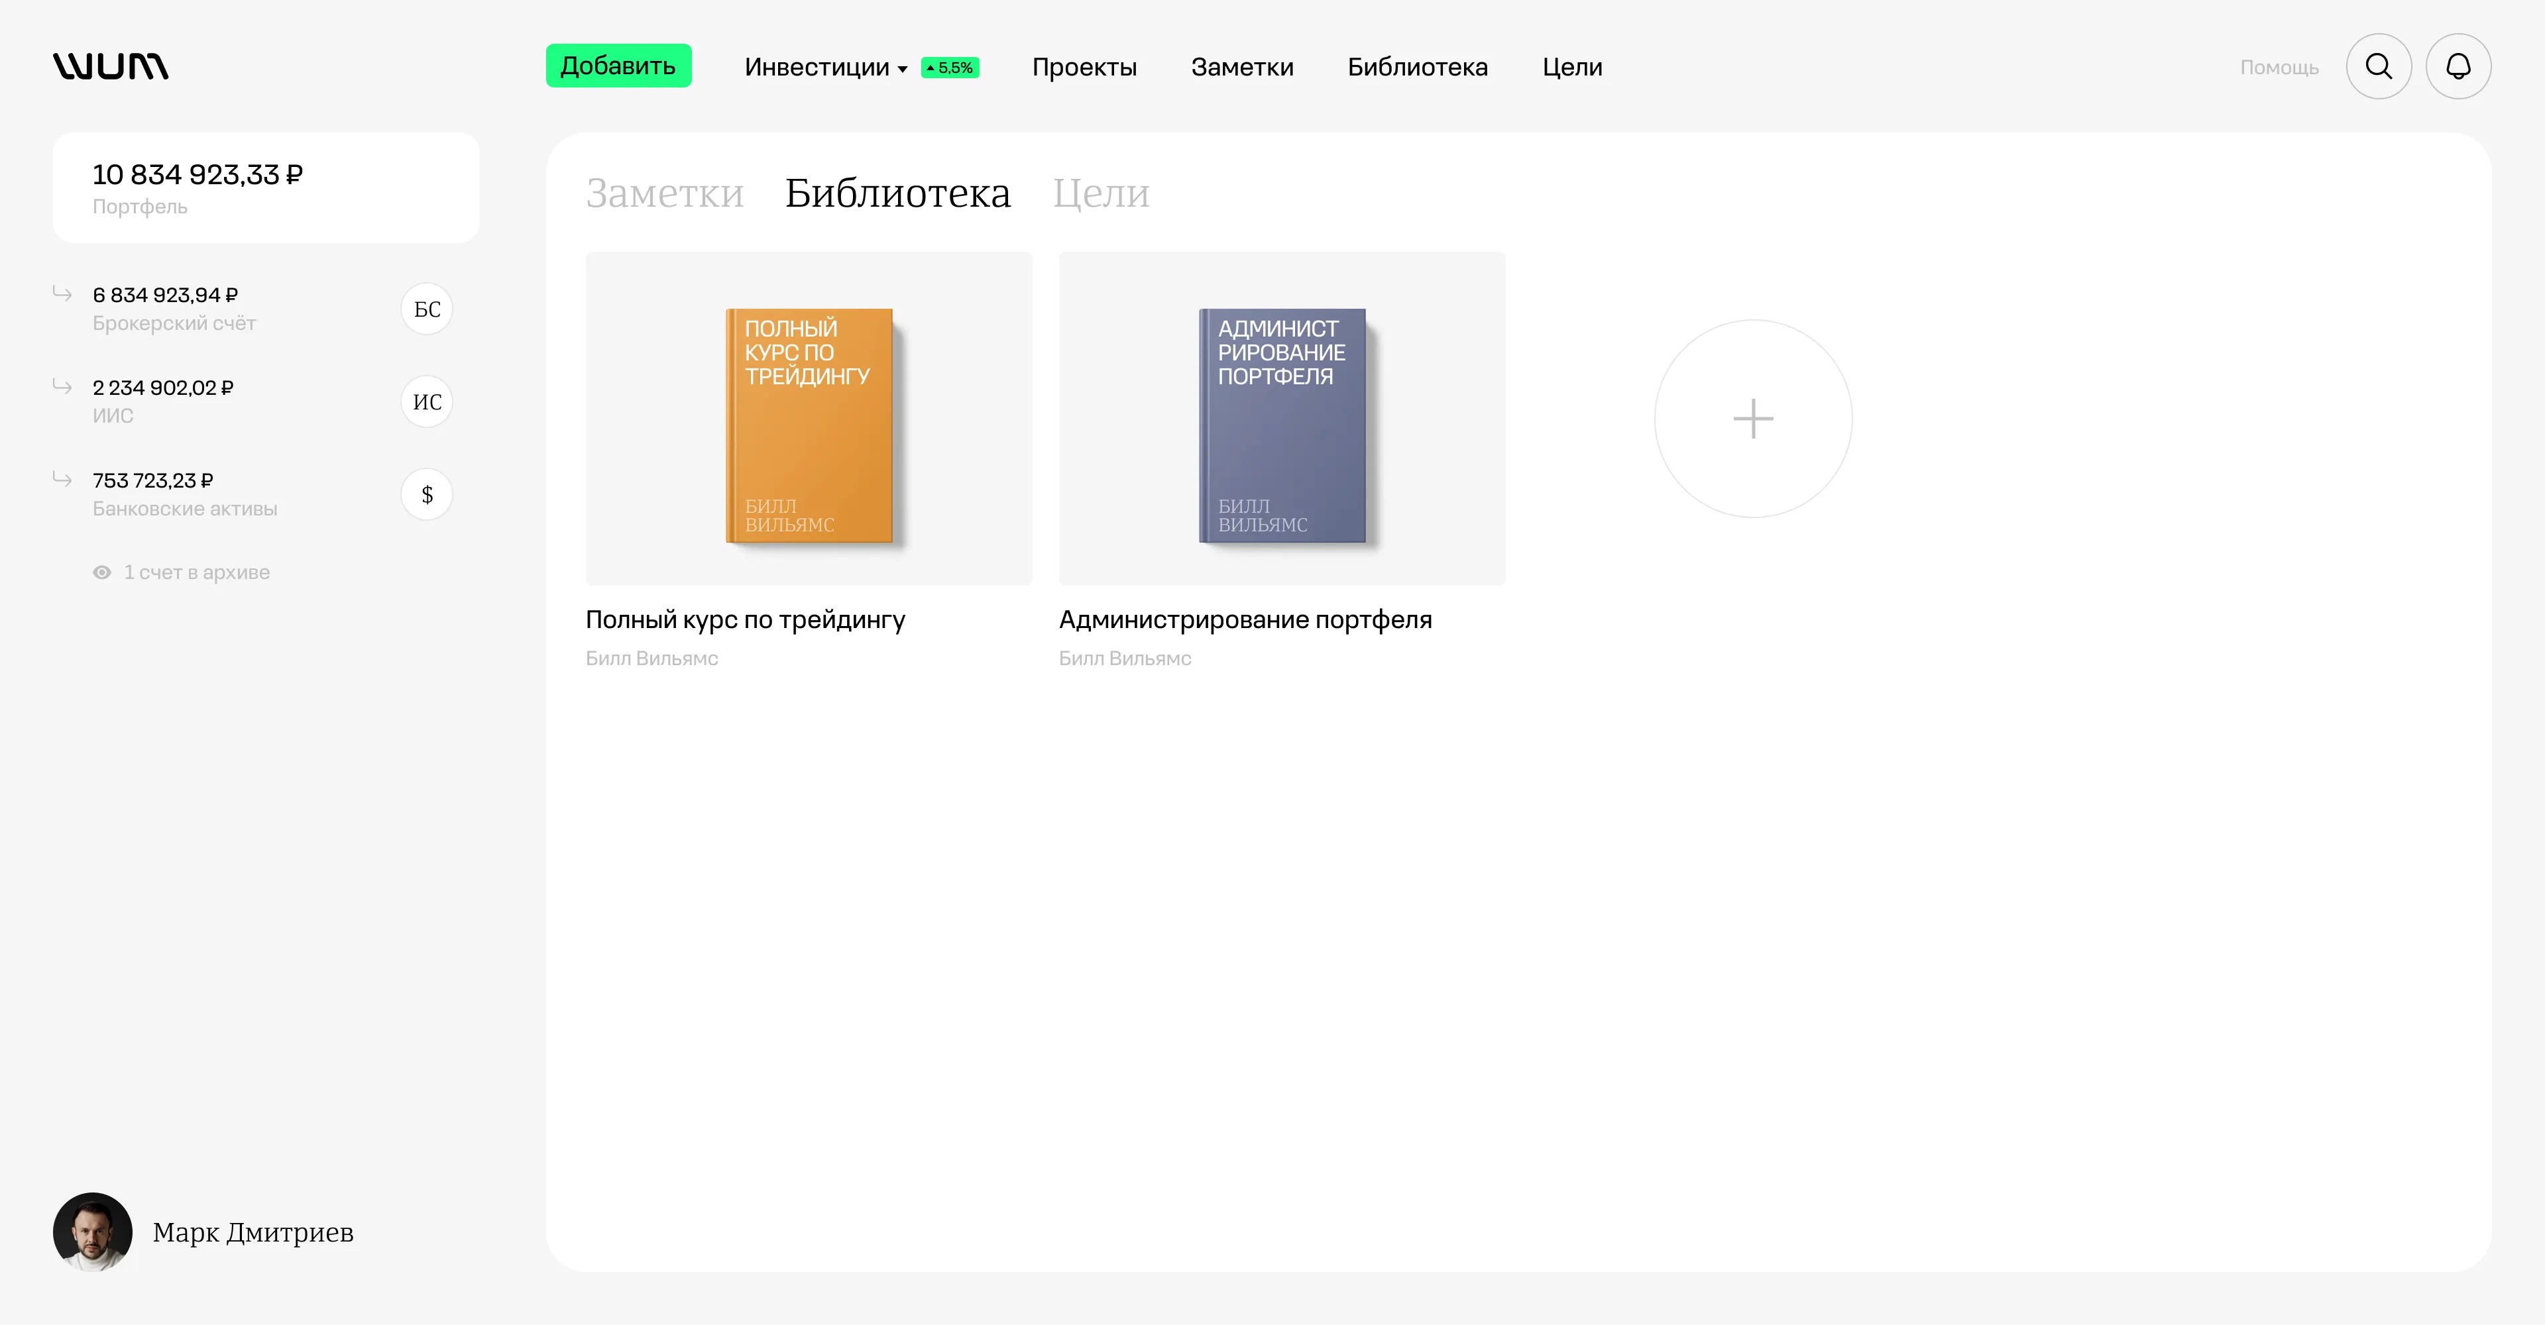Open the portfolio total 10 834 923,33 ₽ card

(266, 187)
